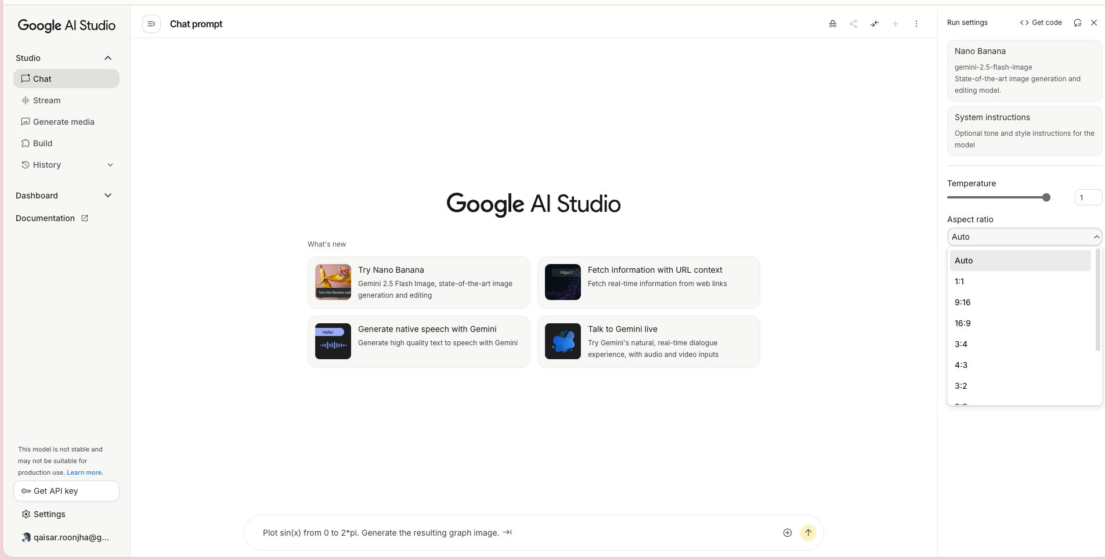Image resolution: width=1105 pixels, height=560 pixels.
Task: Click the share prompt icon
Action: (x=854, y=24)
